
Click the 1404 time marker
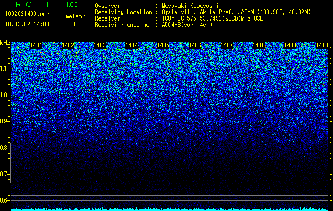click(x=132, y=45)
